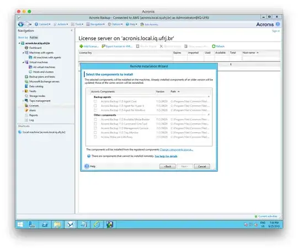
Task: Check the Tray Monitor checkbox
Action: pyautogui.click(x=95, y=133)
